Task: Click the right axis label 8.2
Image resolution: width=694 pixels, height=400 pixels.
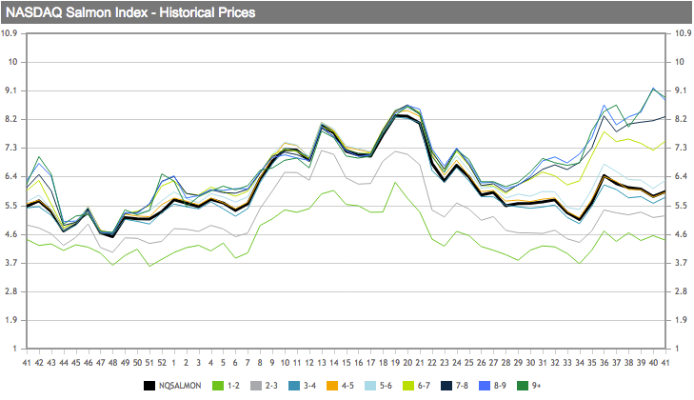Action: 681,119
